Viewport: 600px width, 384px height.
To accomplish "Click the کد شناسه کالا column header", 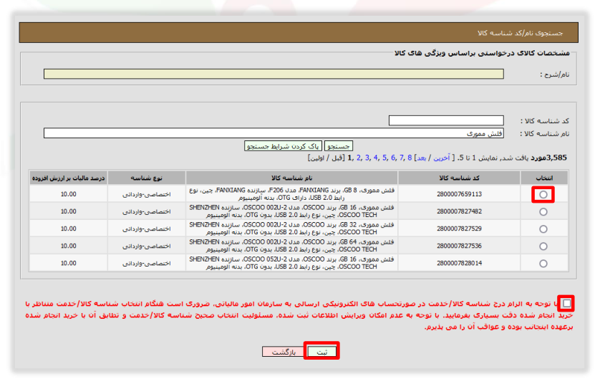I will click(x=459, y=178).
